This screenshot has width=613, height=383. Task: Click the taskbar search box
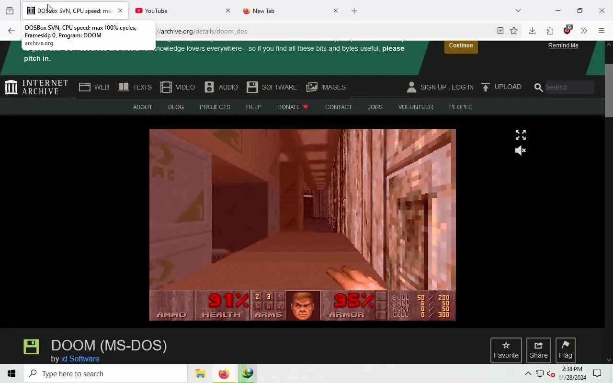click(105, 373)
